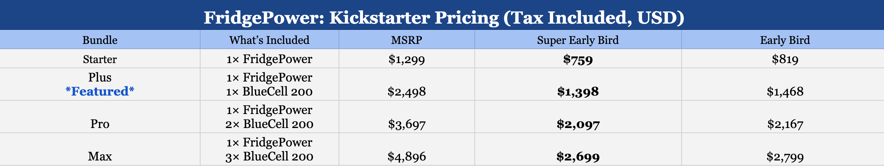Select the $819 Early Bird price

coord(785,59)
